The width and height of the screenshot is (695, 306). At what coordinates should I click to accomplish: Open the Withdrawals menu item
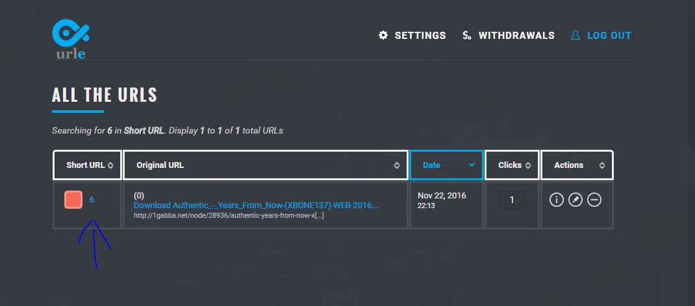pyautogui.click(x=516, y=36)
